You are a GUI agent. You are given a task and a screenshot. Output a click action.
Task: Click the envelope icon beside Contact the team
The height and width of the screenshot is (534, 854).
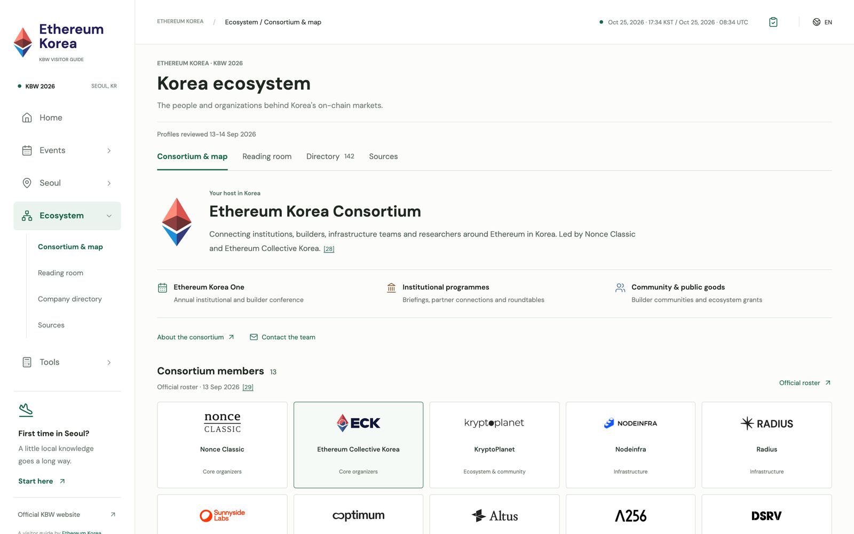click(254, 337)
